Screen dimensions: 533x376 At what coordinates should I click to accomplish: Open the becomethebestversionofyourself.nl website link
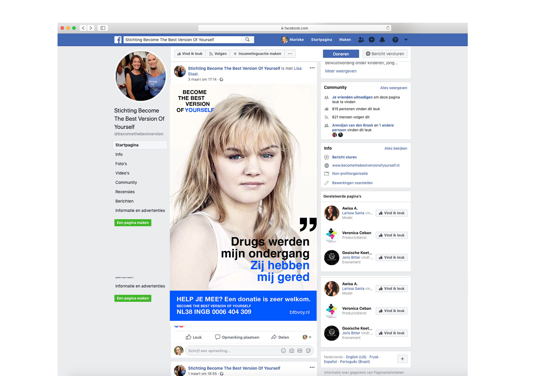click(x=366, y=165)
